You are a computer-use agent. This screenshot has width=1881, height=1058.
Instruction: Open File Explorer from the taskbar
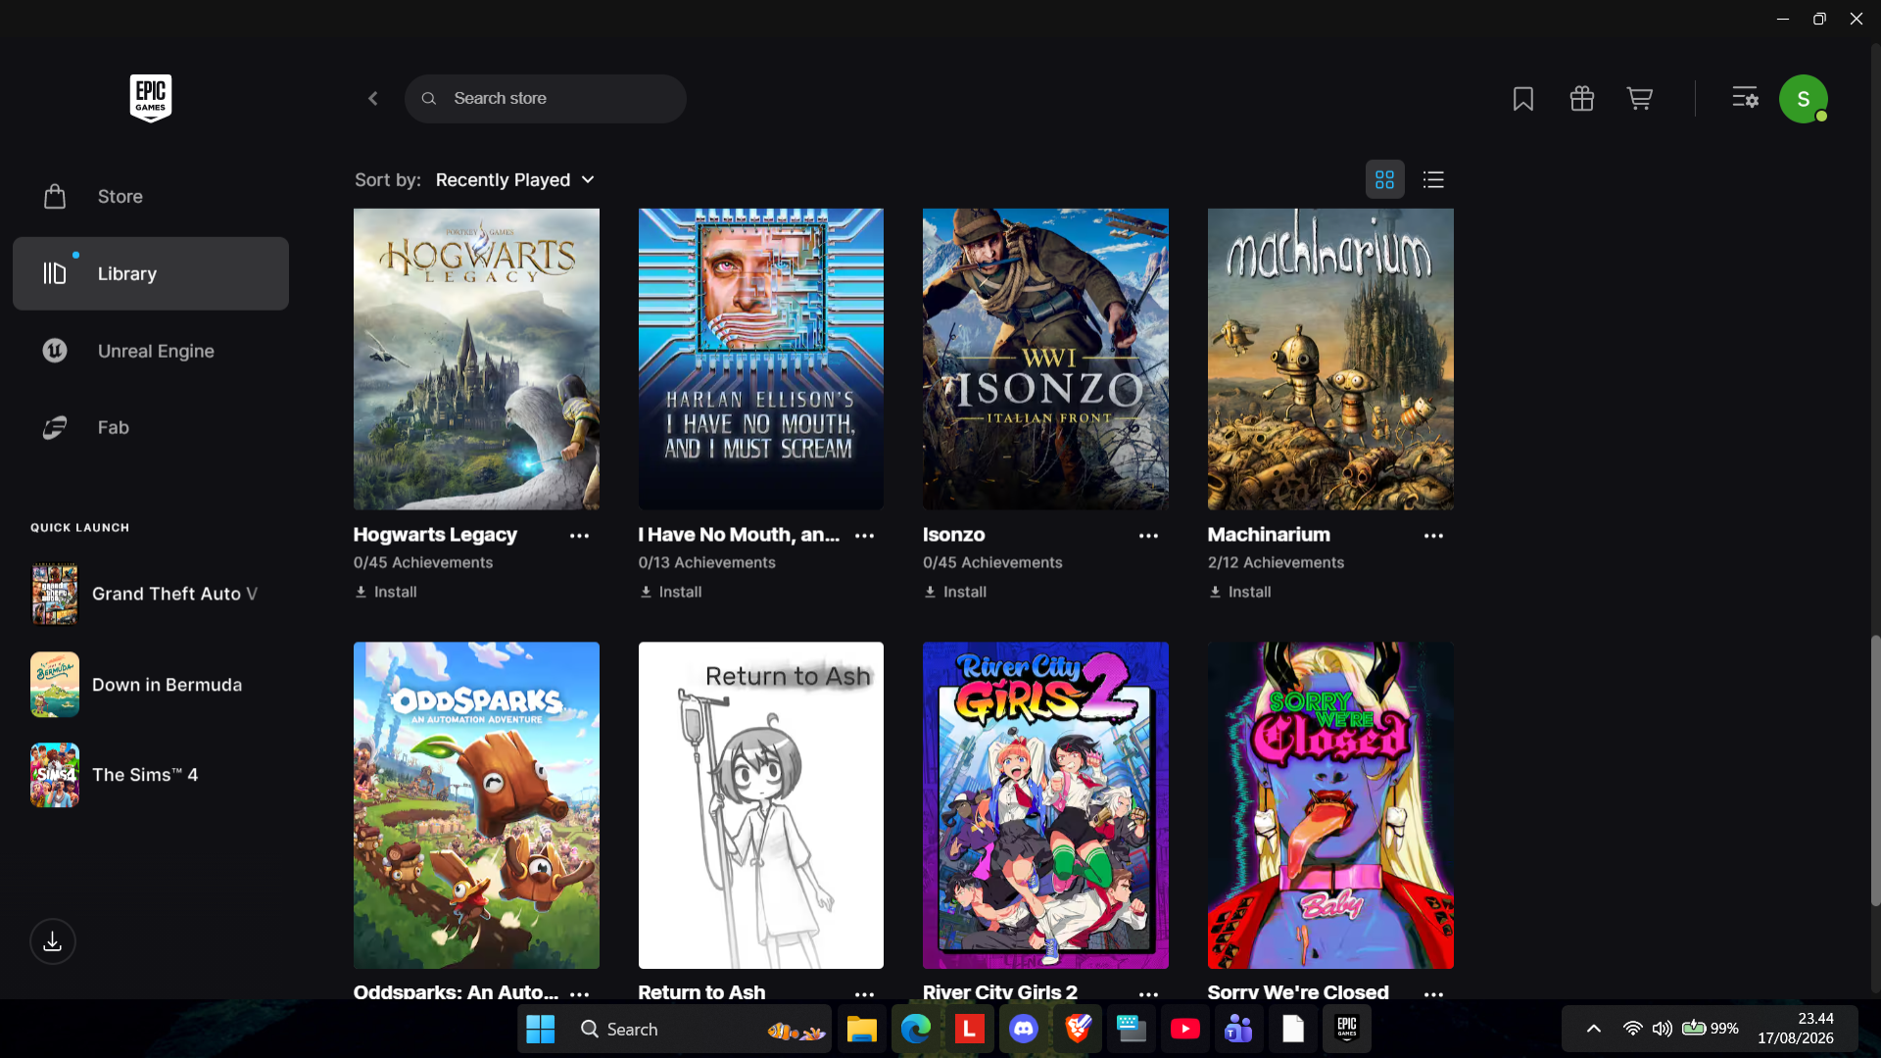[862, 1029]
